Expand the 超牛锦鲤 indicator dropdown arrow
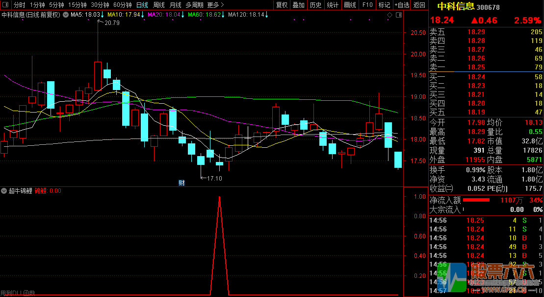 click(x=4, y=191)
